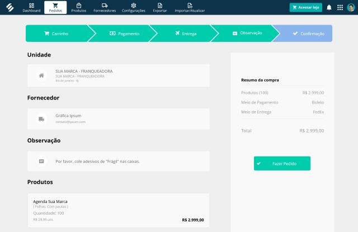
Task: Click the airplane icon in Entrega step
Action: point(177,34)
